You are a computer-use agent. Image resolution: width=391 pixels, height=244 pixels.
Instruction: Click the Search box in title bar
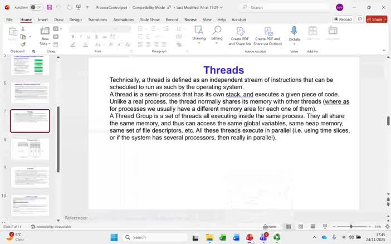coord(284,7)
